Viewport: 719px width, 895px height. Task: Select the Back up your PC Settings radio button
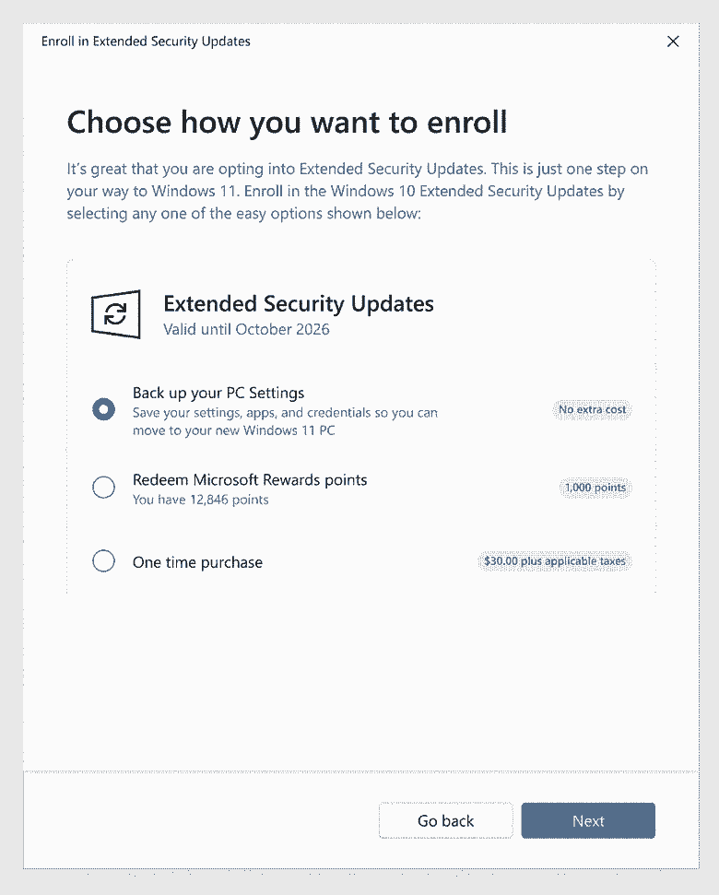point(104,409)
